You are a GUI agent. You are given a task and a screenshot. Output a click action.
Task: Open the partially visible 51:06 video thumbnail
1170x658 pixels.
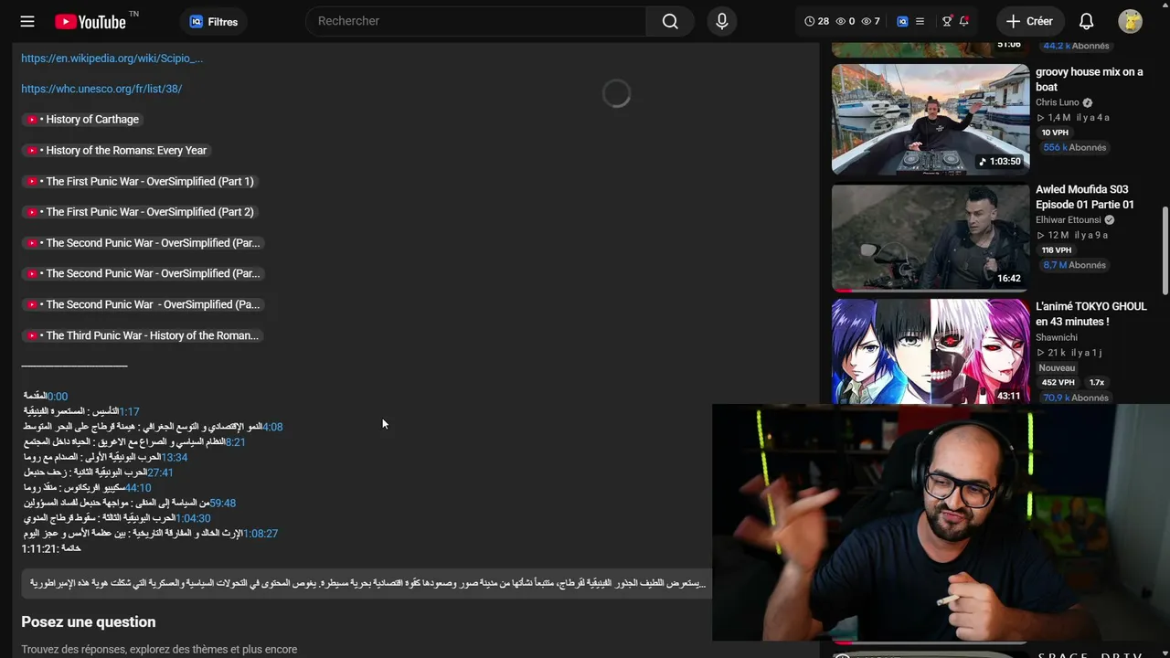(931, 49)
